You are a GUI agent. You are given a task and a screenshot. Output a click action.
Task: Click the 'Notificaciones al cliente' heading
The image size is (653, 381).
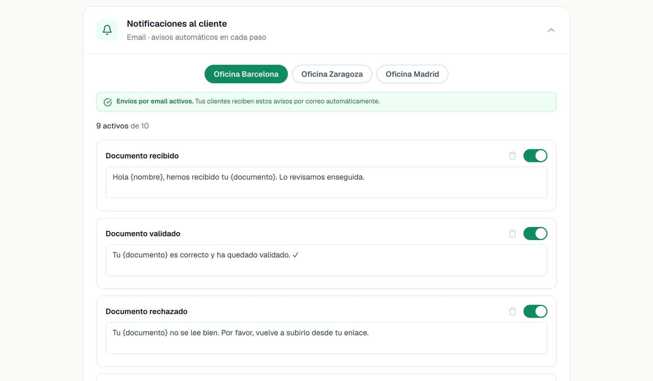pyautogui.click(x=177, y=24)
